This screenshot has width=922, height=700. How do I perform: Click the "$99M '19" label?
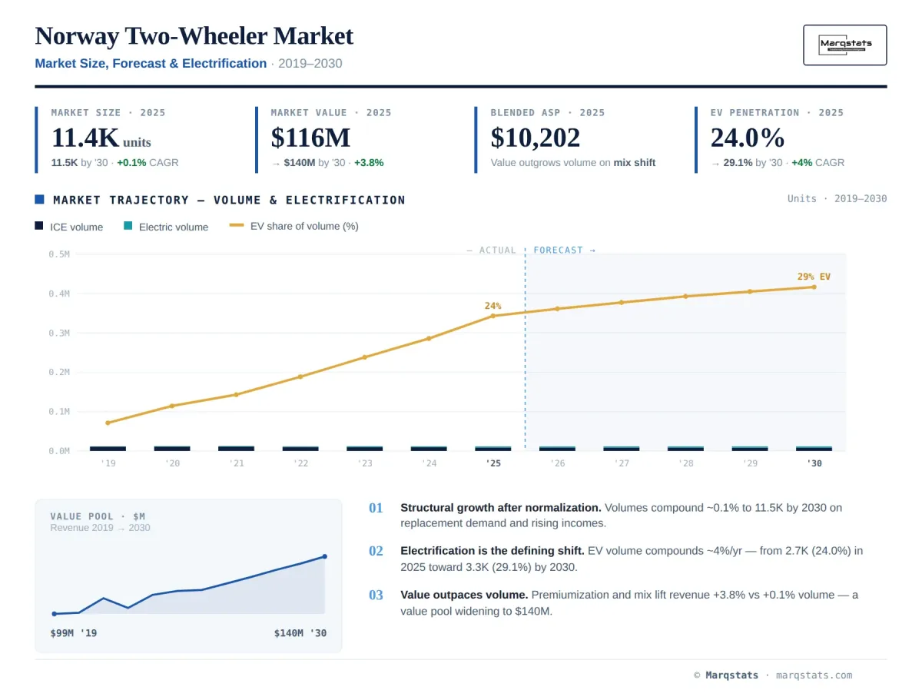pos(74,633)
